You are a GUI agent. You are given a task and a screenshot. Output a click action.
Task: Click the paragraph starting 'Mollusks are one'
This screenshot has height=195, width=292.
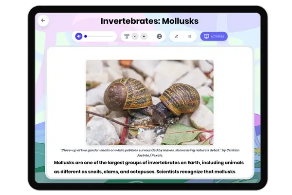[149, 167]
